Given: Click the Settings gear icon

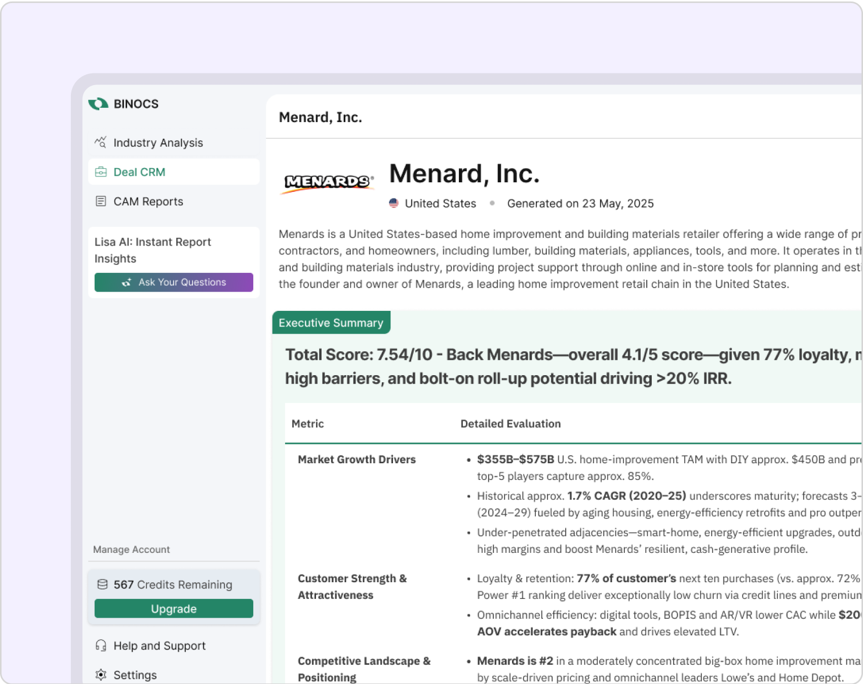Looking at the screenshot, I should click(x=101, y=675).
